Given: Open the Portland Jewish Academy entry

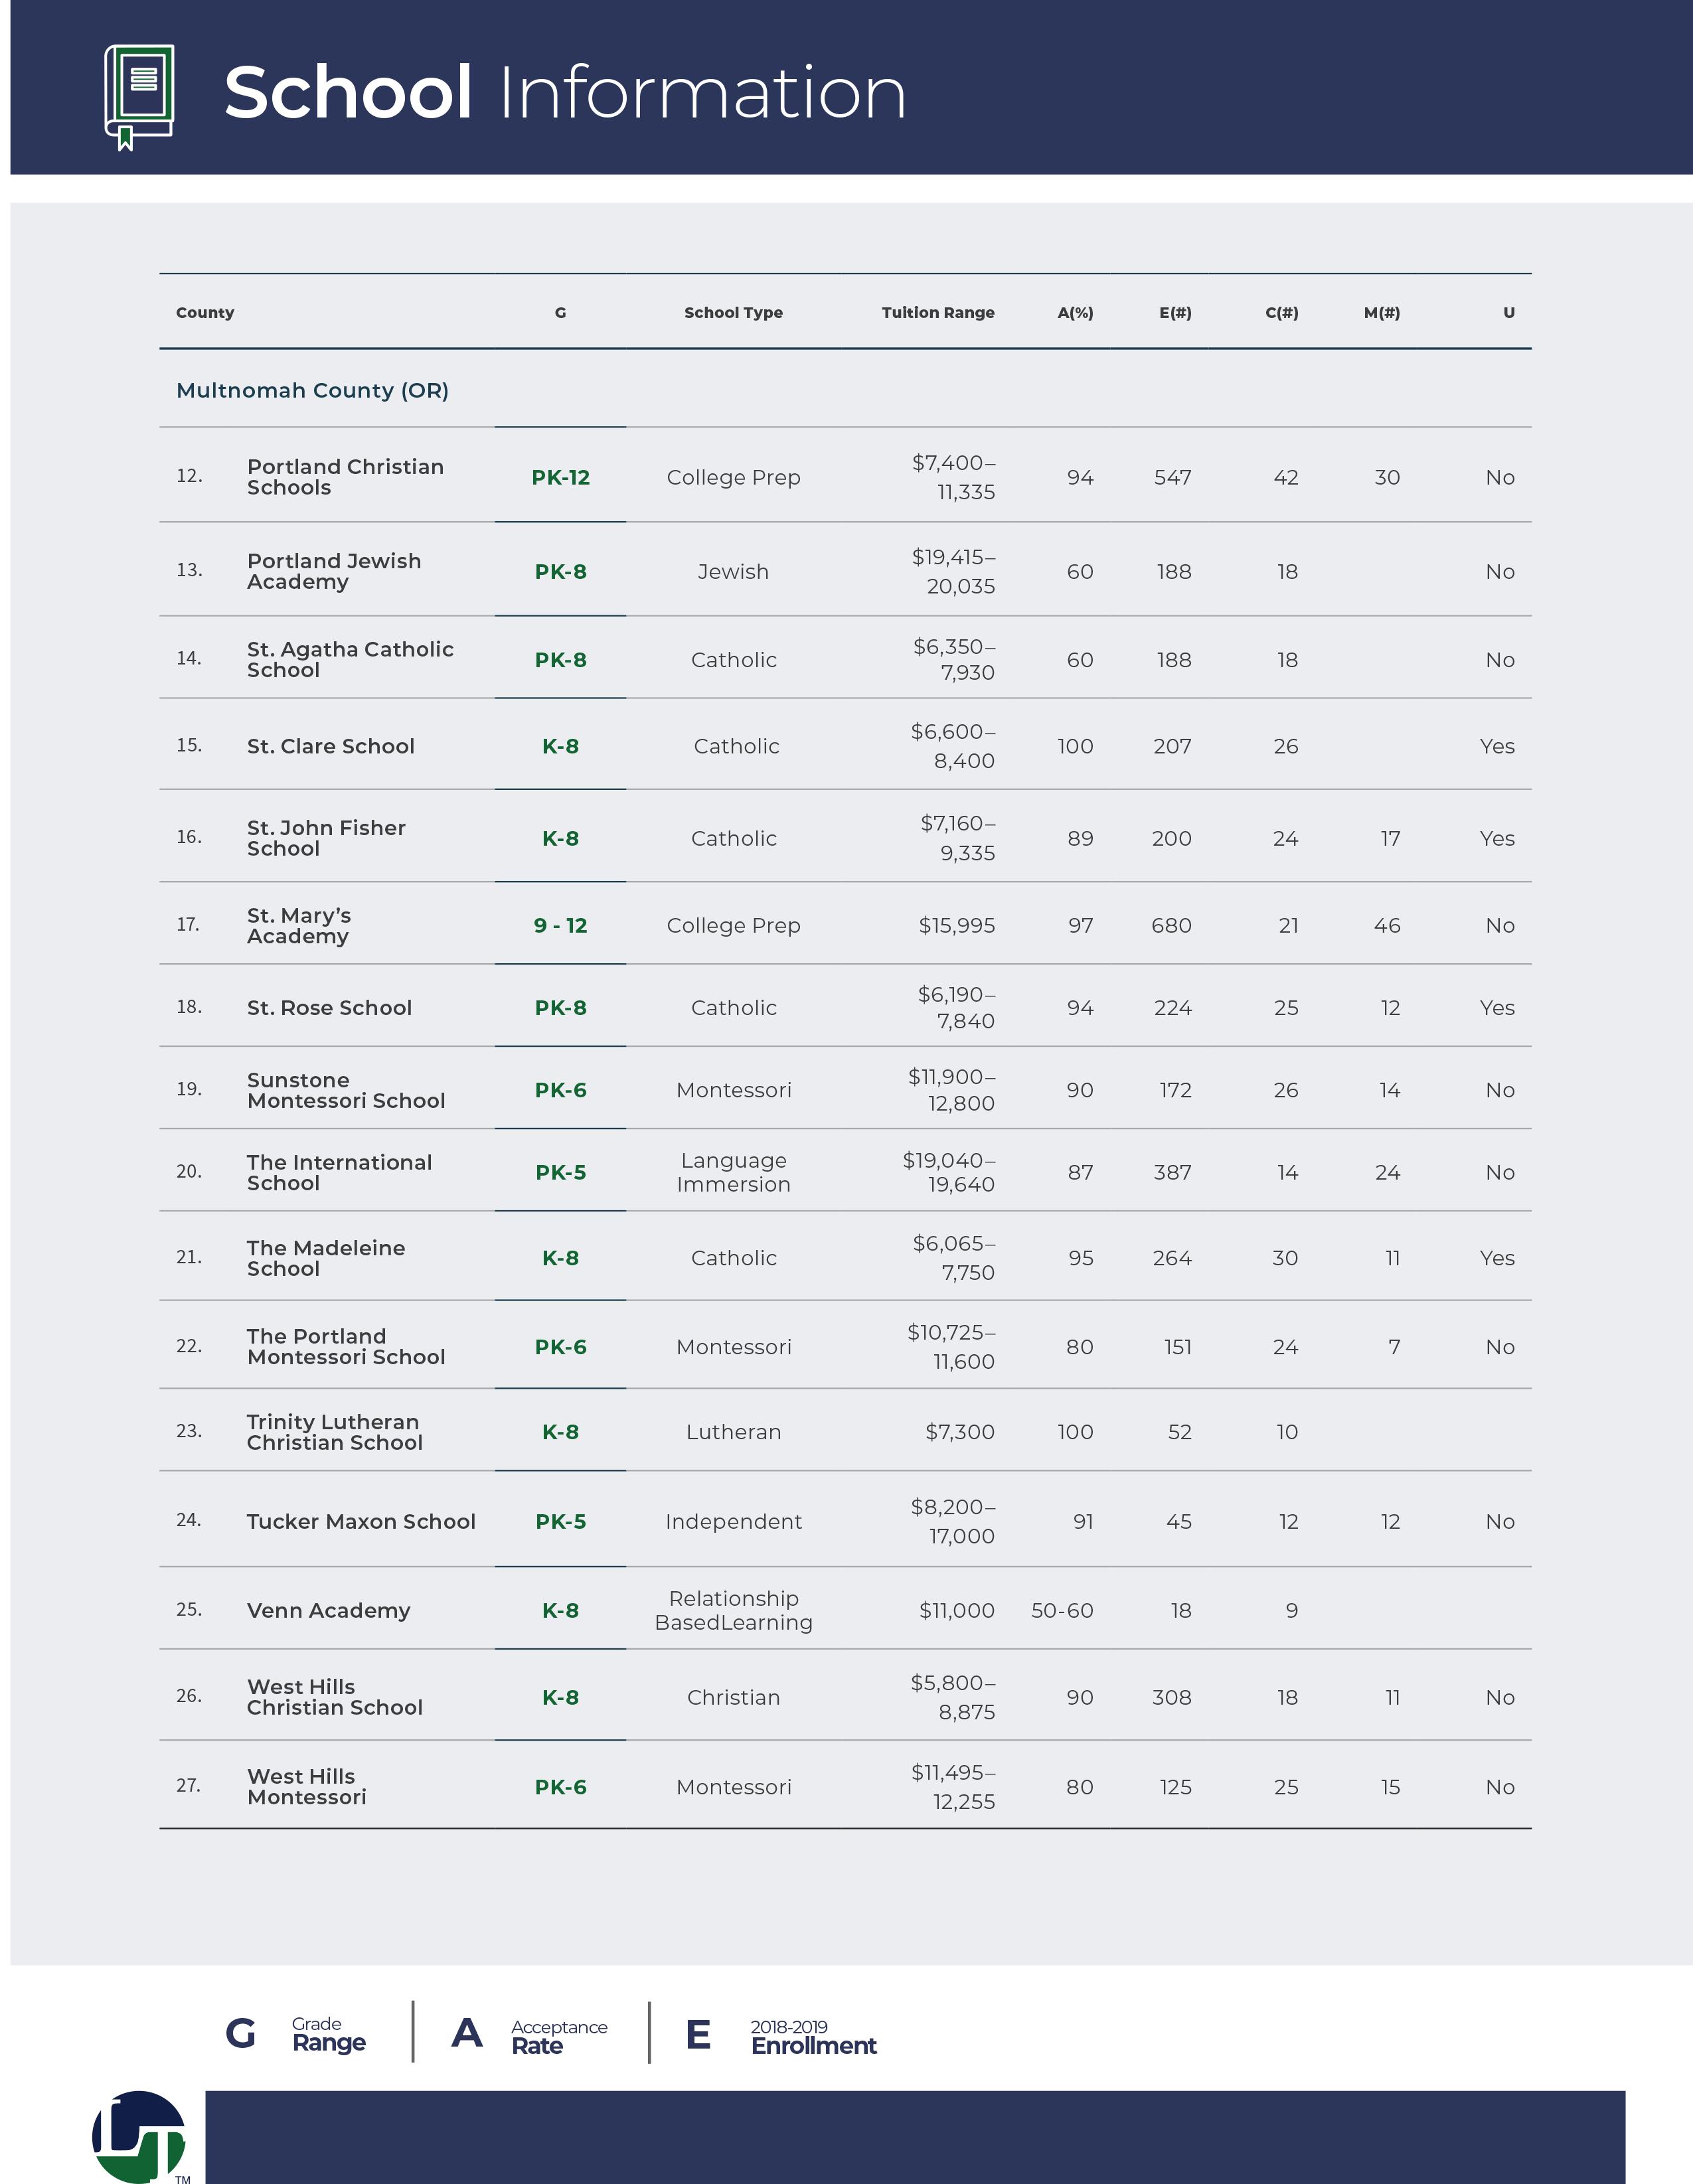Looking at the screenshot, I should tap(334, 571).
